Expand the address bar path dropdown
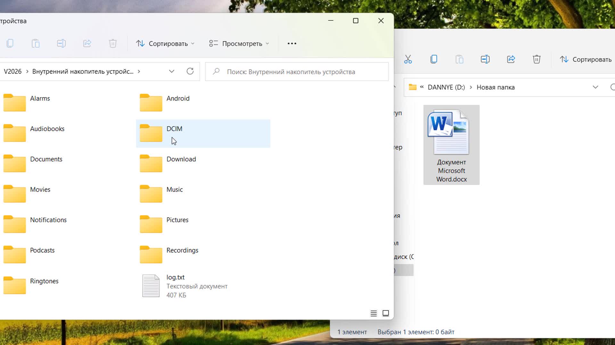Viewport: 615px width, 345px height. [171, 72]
